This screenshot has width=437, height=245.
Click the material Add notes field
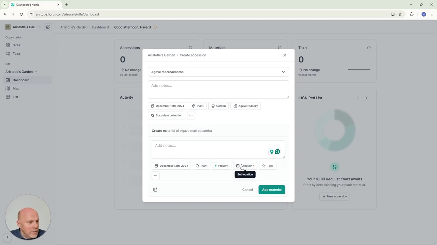tap(218, 149)
